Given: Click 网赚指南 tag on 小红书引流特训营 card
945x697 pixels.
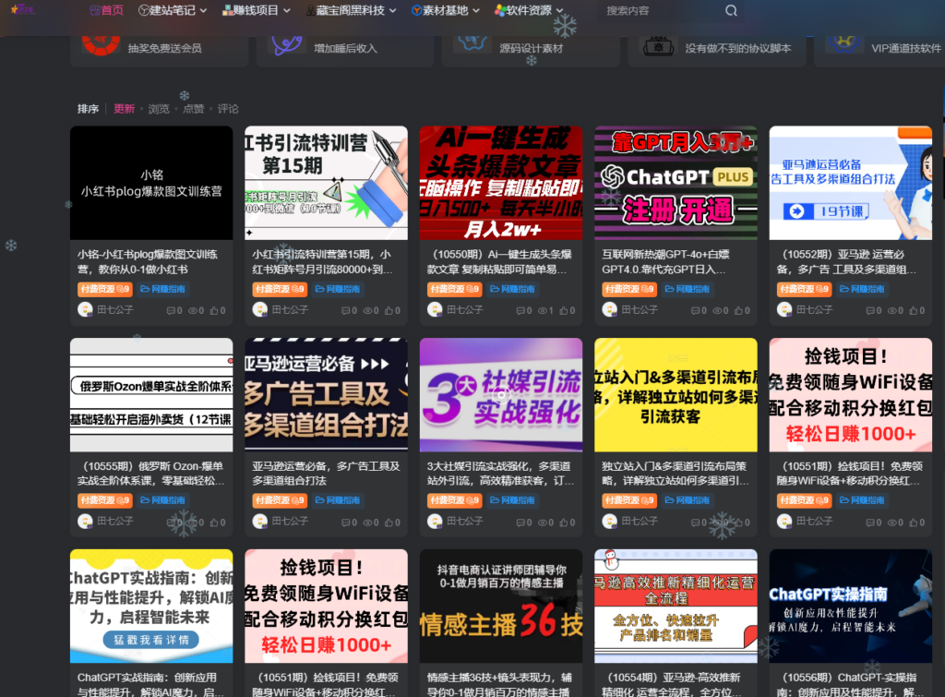Looking at the screenshot, I should 337,289.
